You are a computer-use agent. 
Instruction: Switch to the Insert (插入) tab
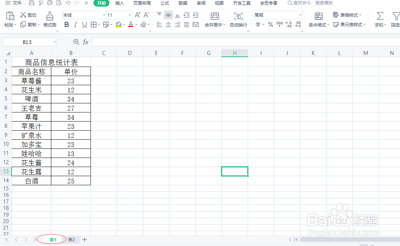(119, 3)
